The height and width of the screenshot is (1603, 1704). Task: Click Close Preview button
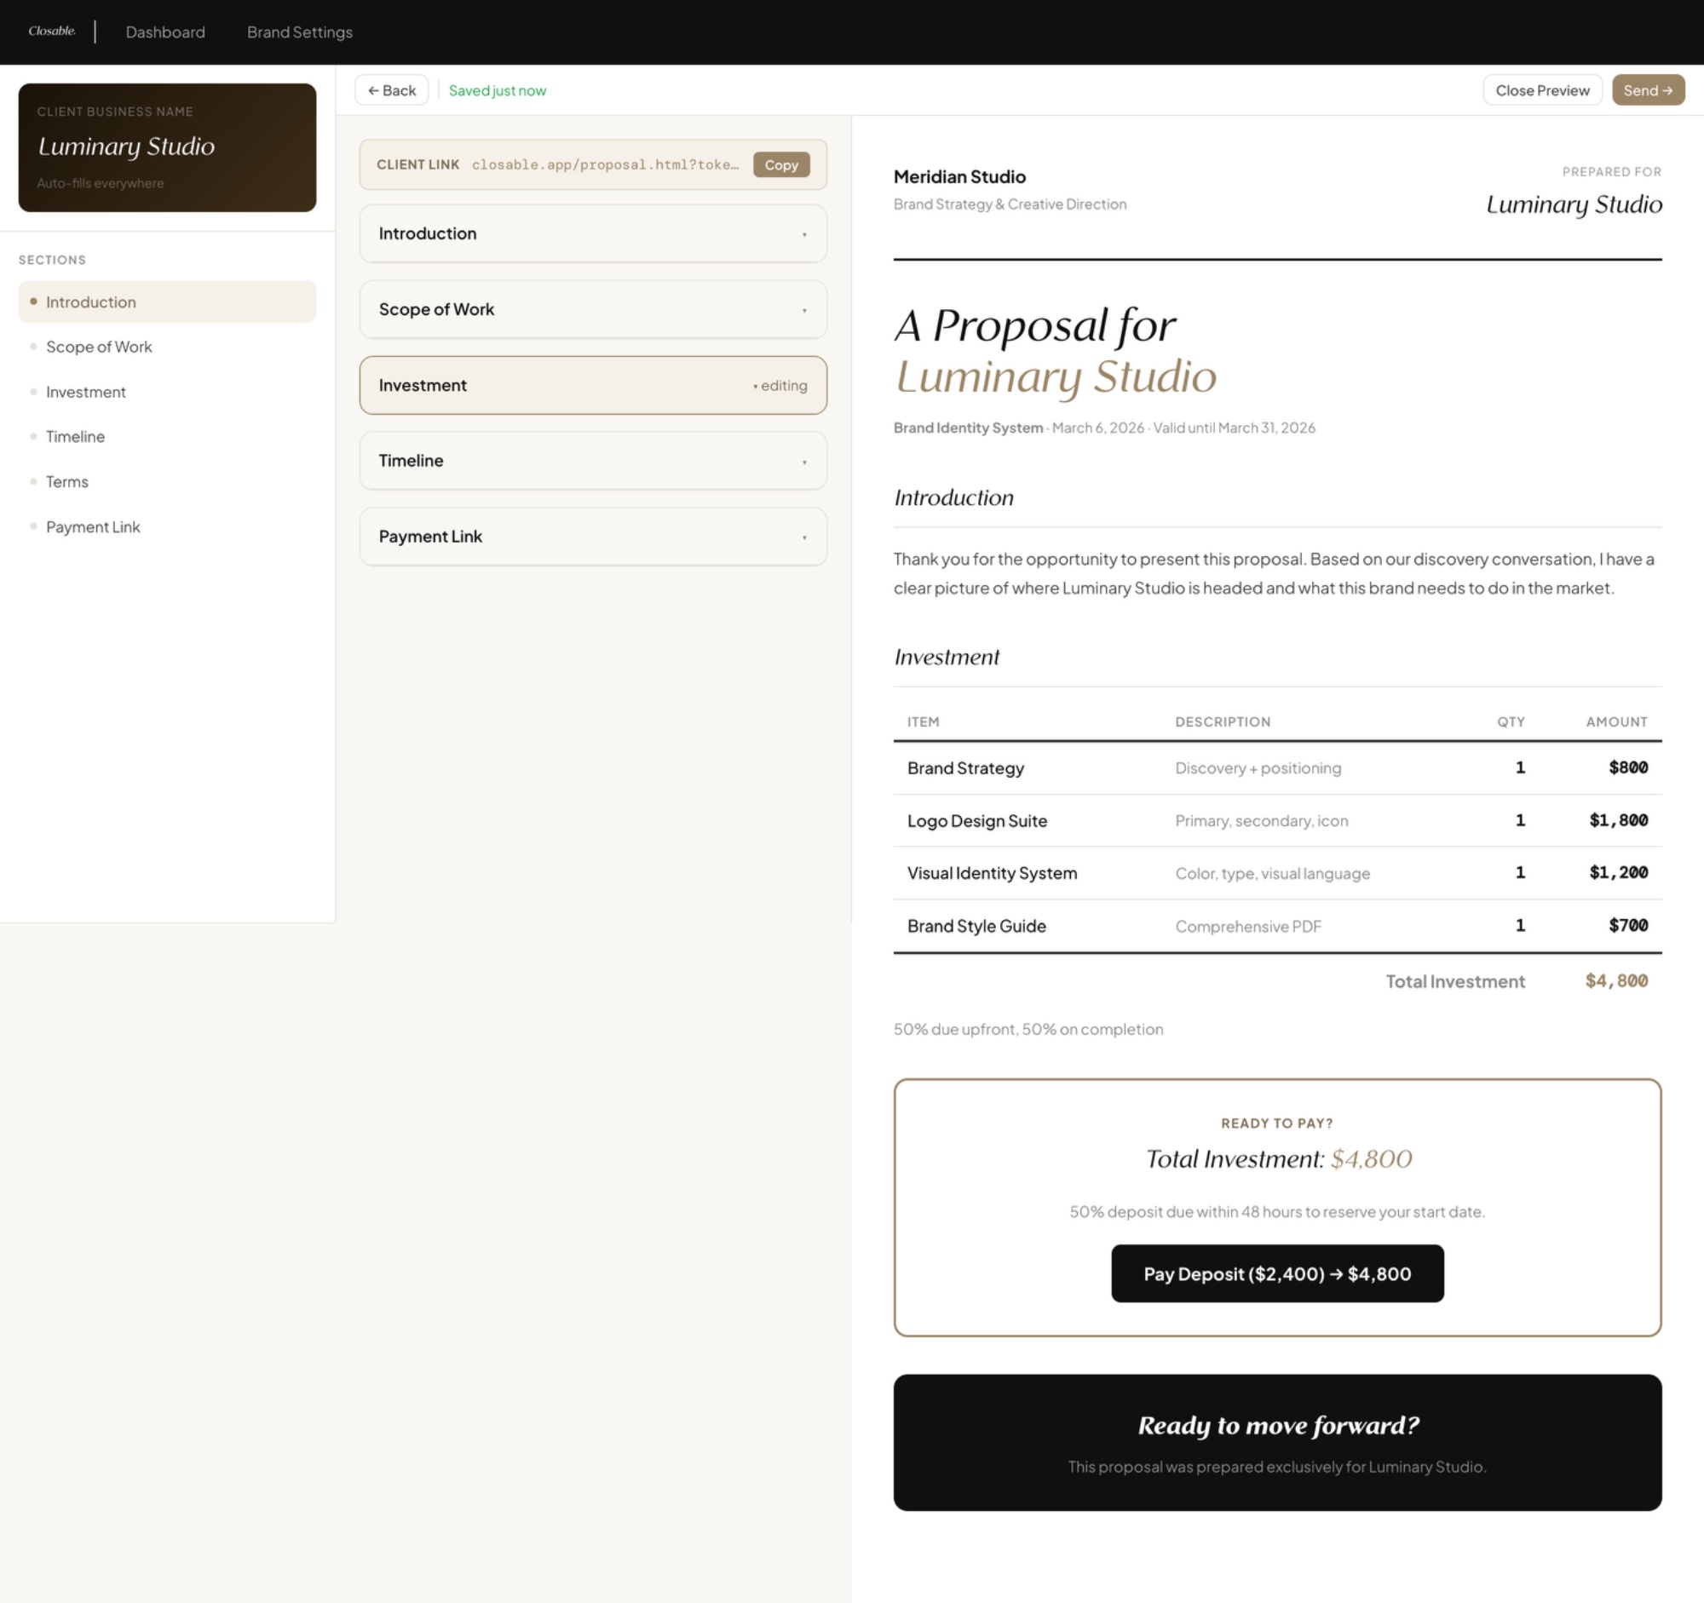pos(1541,91)
